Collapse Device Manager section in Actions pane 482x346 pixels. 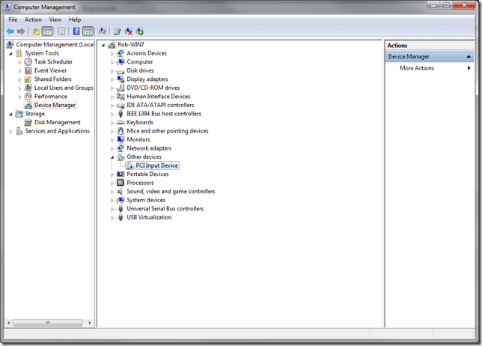(x=469, y=57)
